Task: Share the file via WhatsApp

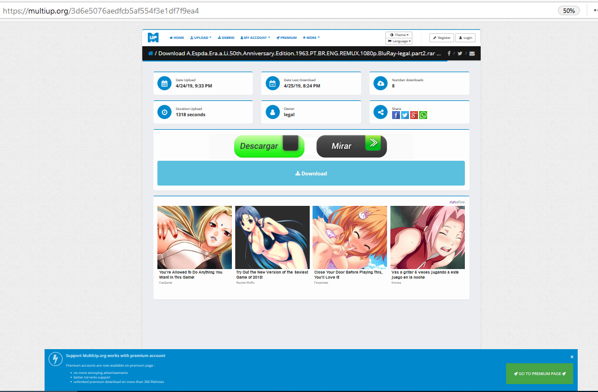Action: click(423, 115)
